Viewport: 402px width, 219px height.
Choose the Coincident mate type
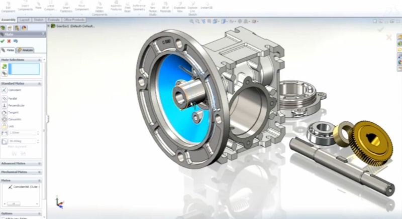click(12, 90)
